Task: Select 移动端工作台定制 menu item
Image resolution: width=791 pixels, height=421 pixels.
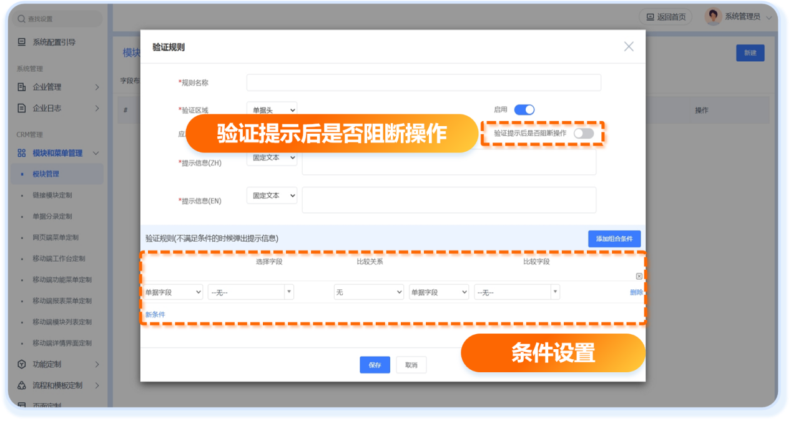Action: (59, 259)
